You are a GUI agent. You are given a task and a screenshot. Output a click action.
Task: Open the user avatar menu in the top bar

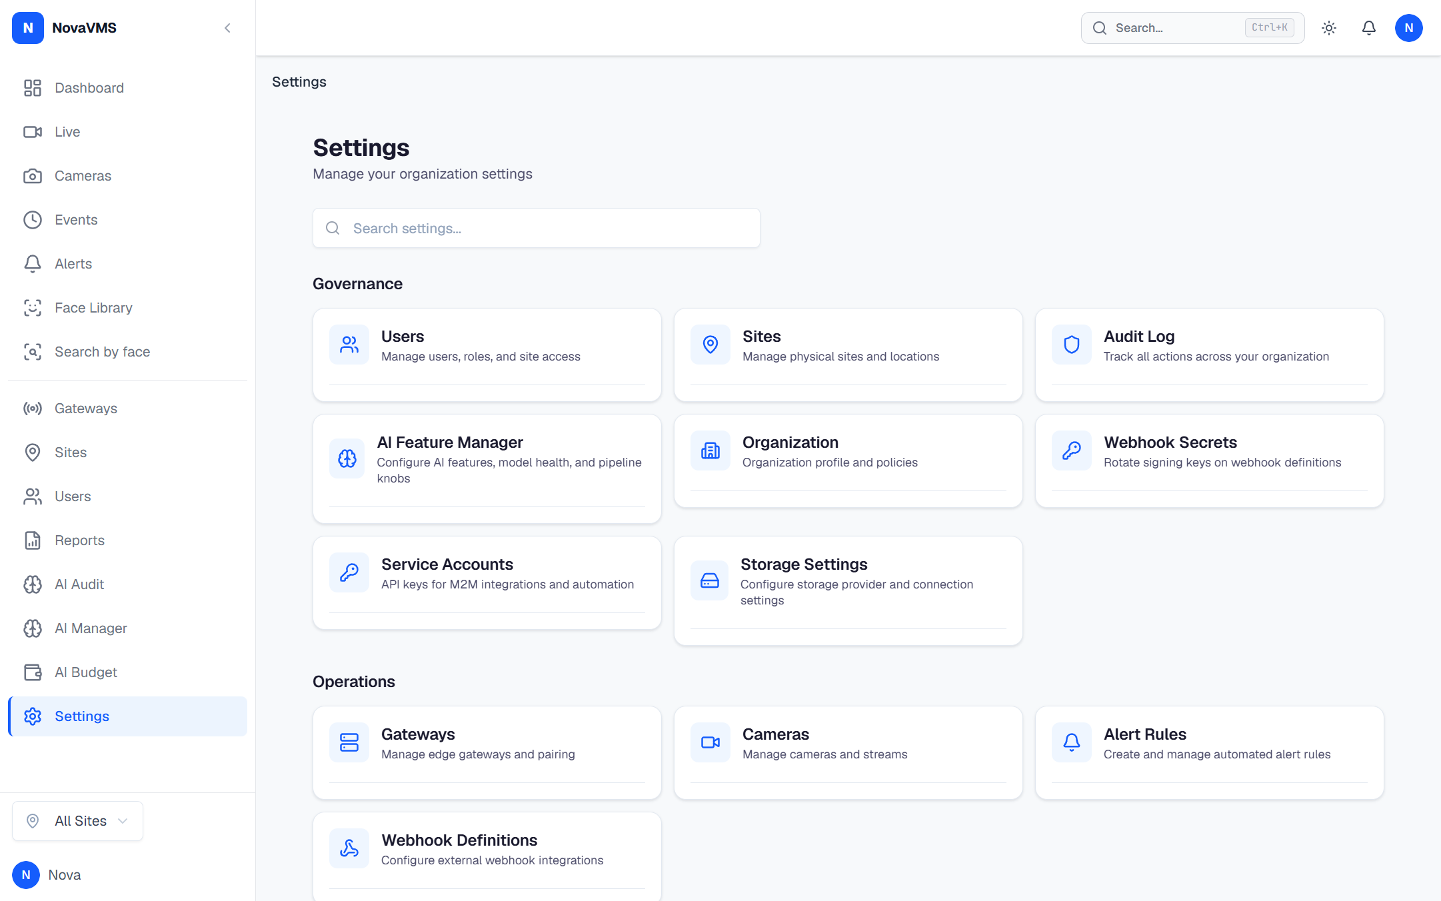click(1409, 28)
